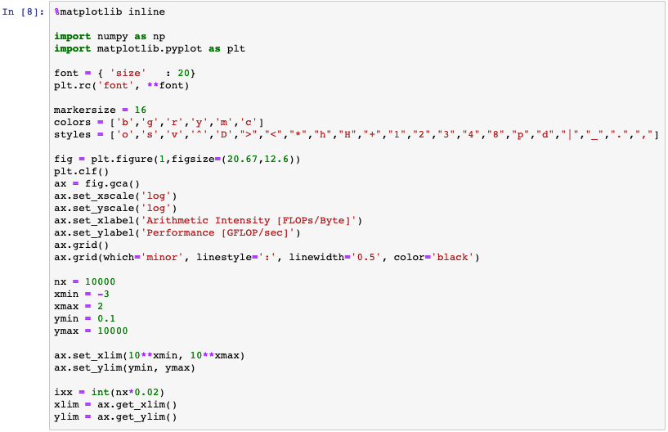This screenshot has width=668, height=432.
Task: Click the styles marker list line
Action: click(x=356, y=135)
